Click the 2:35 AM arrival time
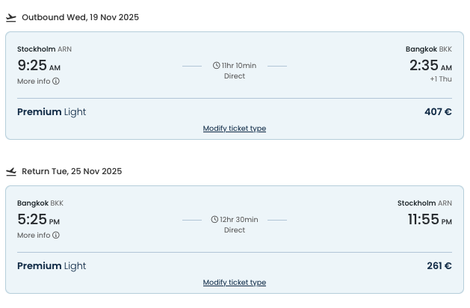 430,66
